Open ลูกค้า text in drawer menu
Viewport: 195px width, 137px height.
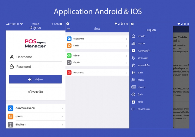pos(140,73)
